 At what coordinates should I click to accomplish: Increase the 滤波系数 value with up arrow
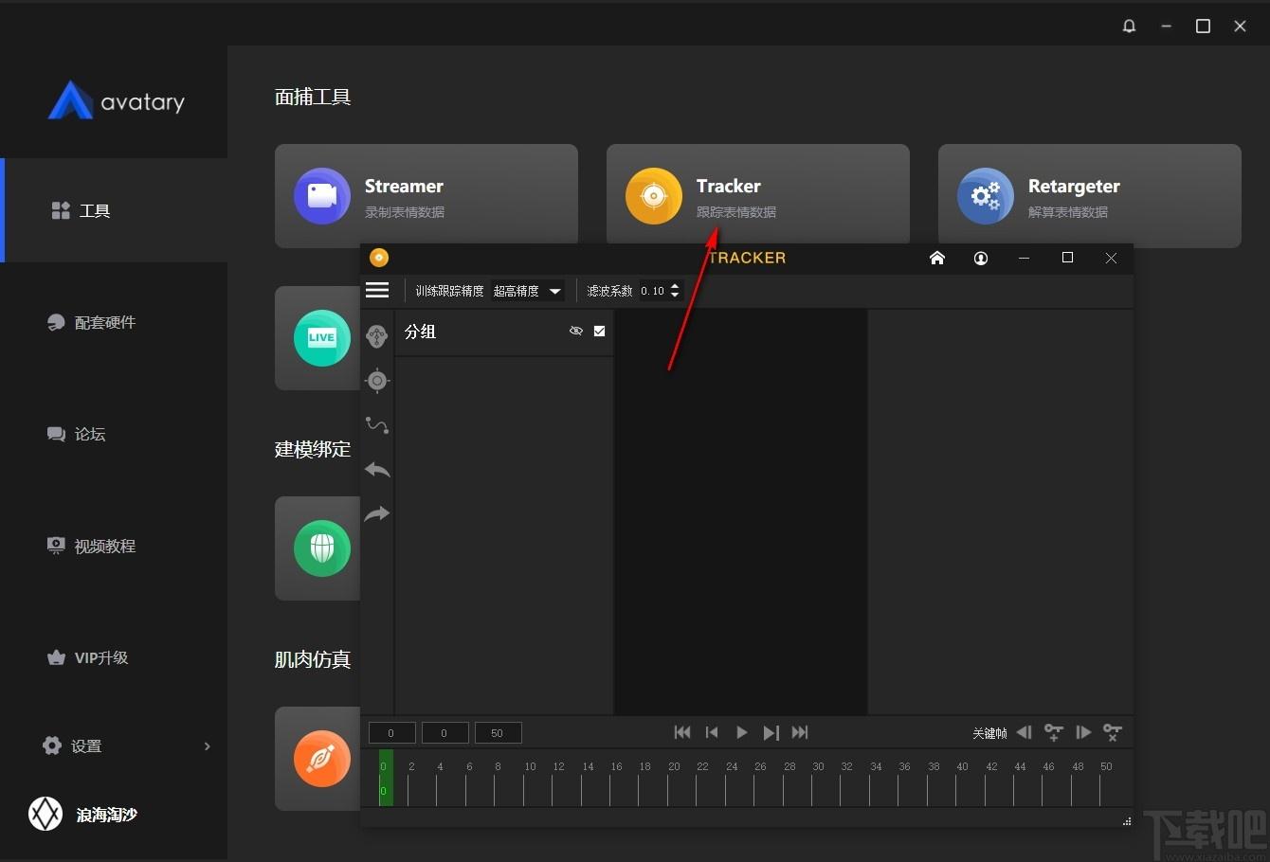coord(675,286)
